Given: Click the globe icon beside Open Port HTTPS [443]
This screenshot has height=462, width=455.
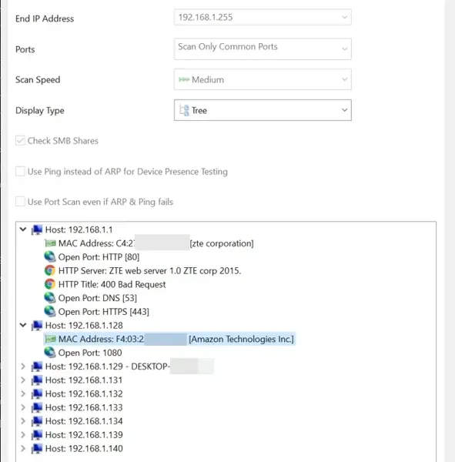Looking at the screenshot, I should pos(50,311).
